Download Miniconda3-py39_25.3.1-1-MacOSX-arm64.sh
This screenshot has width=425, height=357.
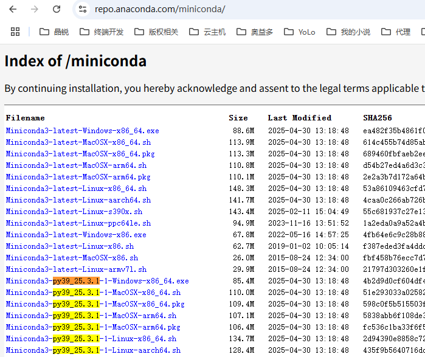point(91,316)
